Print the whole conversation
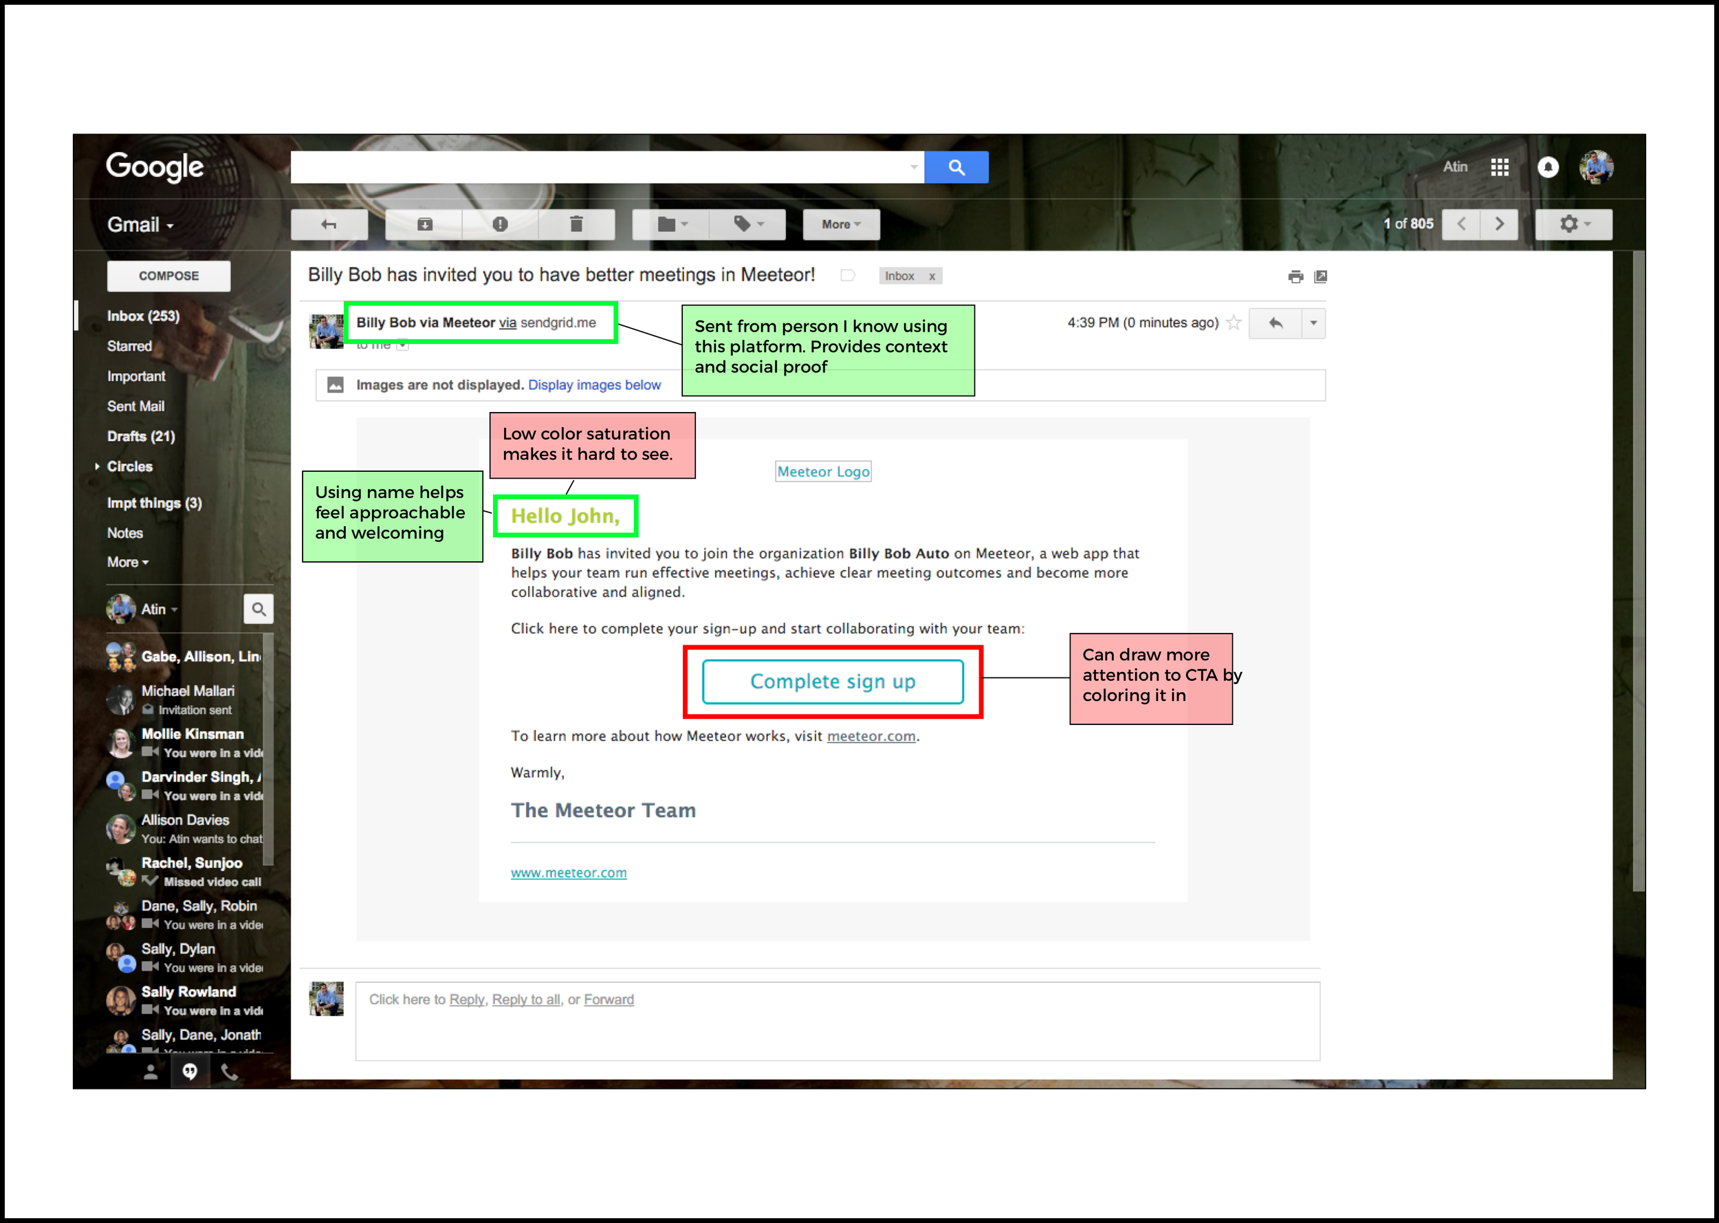 click(1295, 277)
